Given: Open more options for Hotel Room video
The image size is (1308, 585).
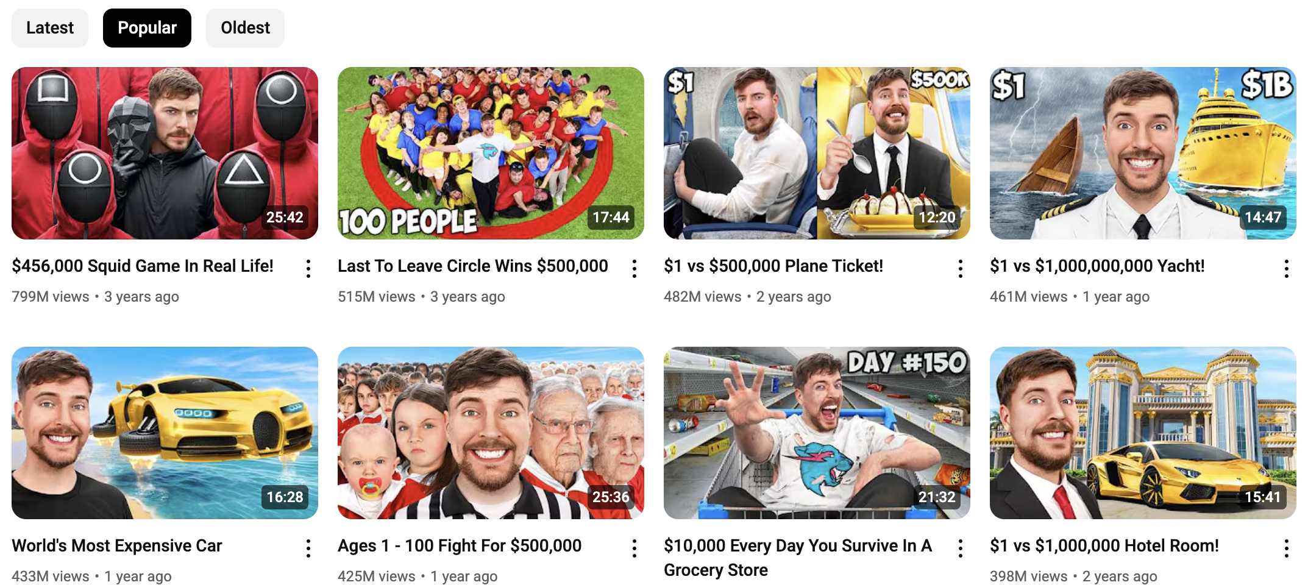Looking at the screenshot, I should click(1287, 548).
